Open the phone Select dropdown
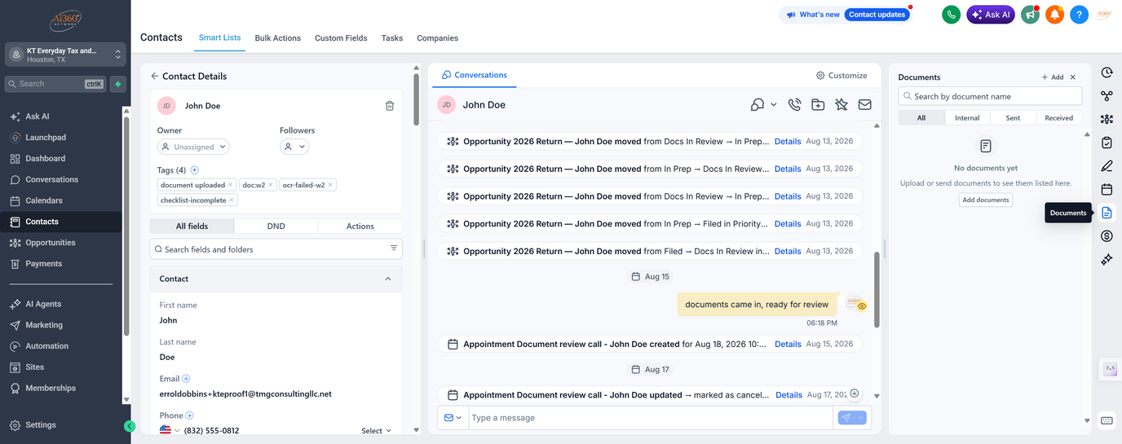This screenshot has height=444, width=1122. 377,431
